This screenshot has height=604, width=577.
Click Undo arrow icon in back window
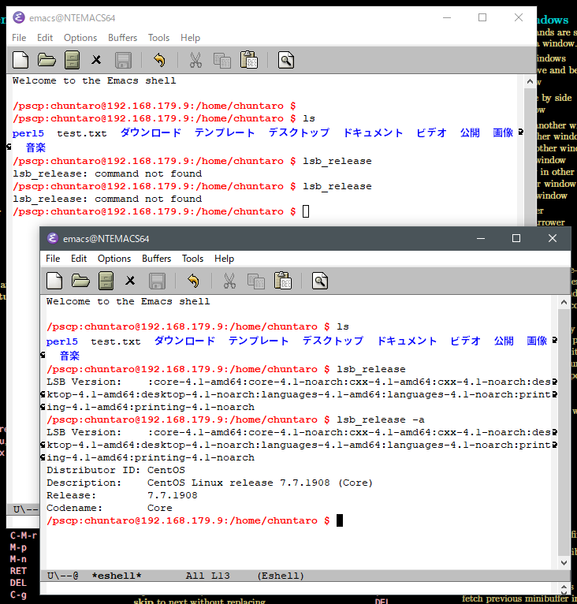159,60
